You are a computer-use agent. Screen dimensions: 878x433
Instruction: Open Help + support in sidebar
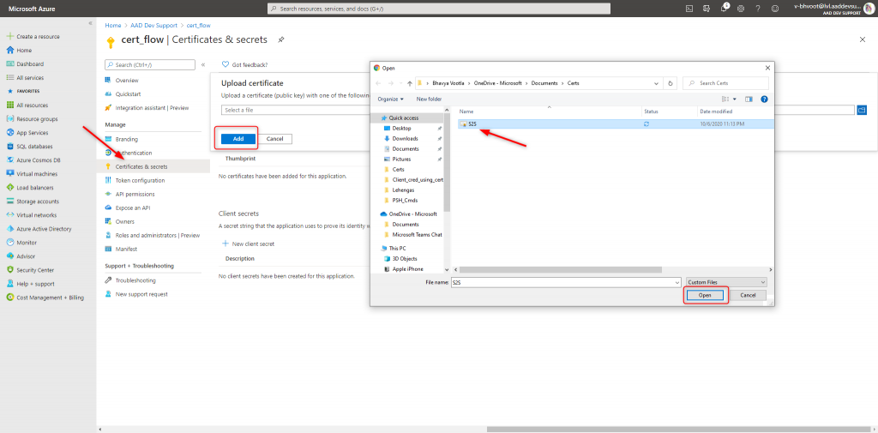pyautogui.click(x=30, y=284)
